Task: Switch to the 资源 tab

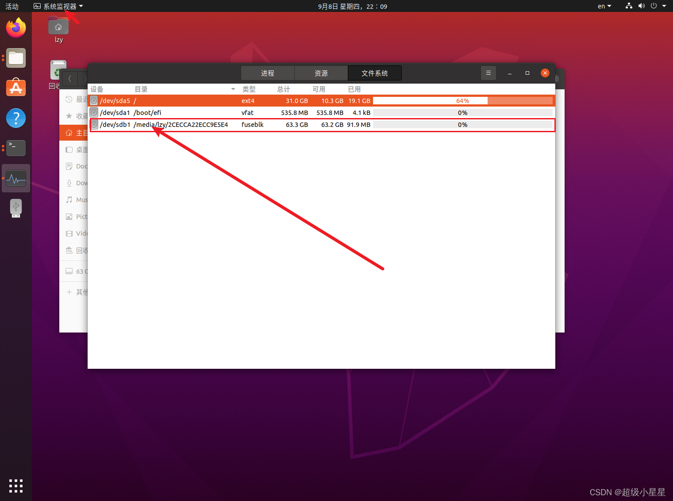Action: [321, 73]
